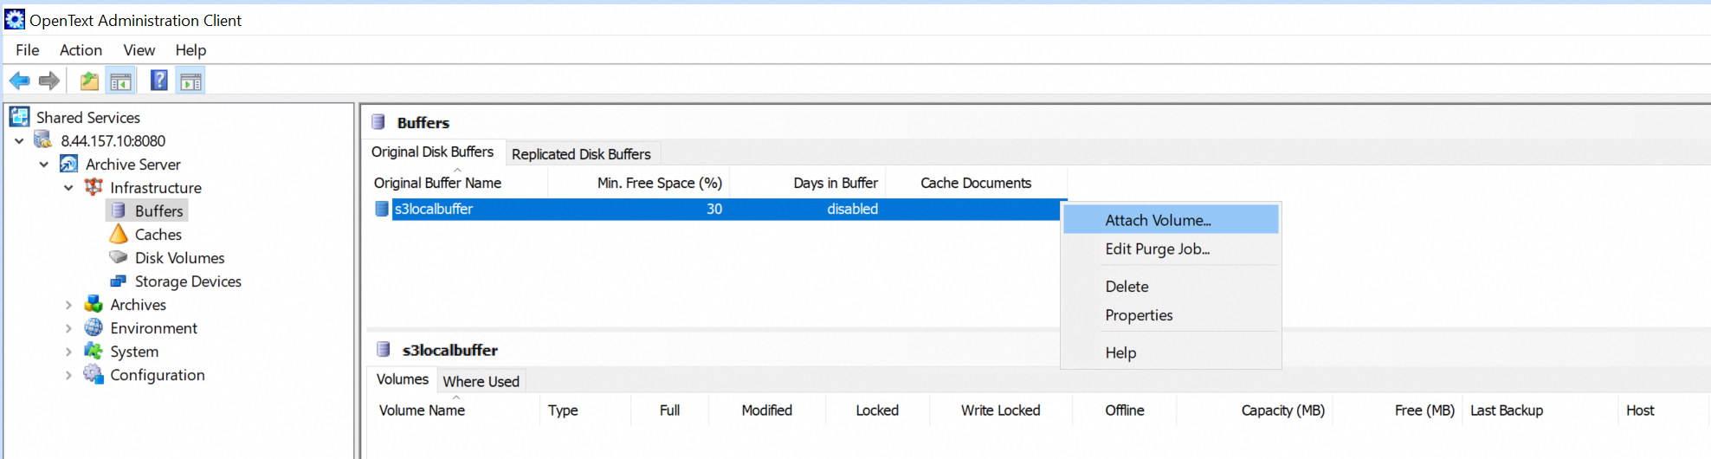The width and height of the screenshot is (1711, 459).
Task: Click the s3localbuffer details header icon
Action: click(x=384, y=350)
